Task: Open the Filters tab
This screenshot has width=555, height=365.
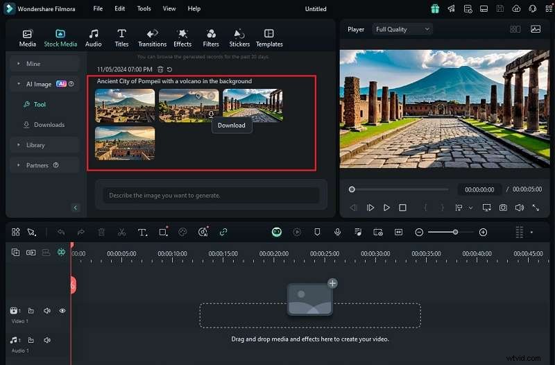Action: pos(211,38)
